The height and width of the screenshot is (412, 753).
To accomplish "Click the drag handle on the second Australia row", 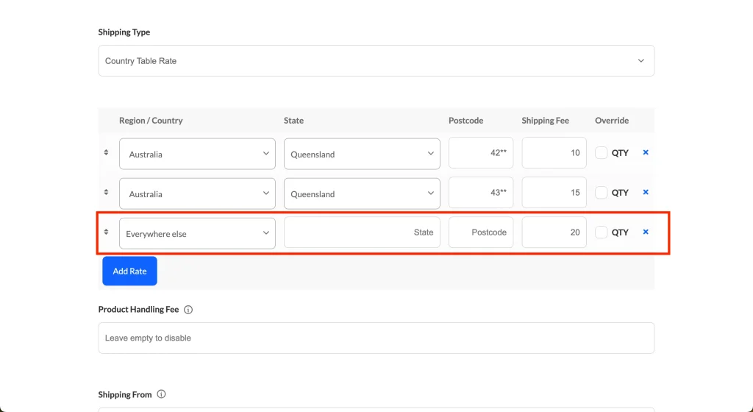I will coord(106,193).
